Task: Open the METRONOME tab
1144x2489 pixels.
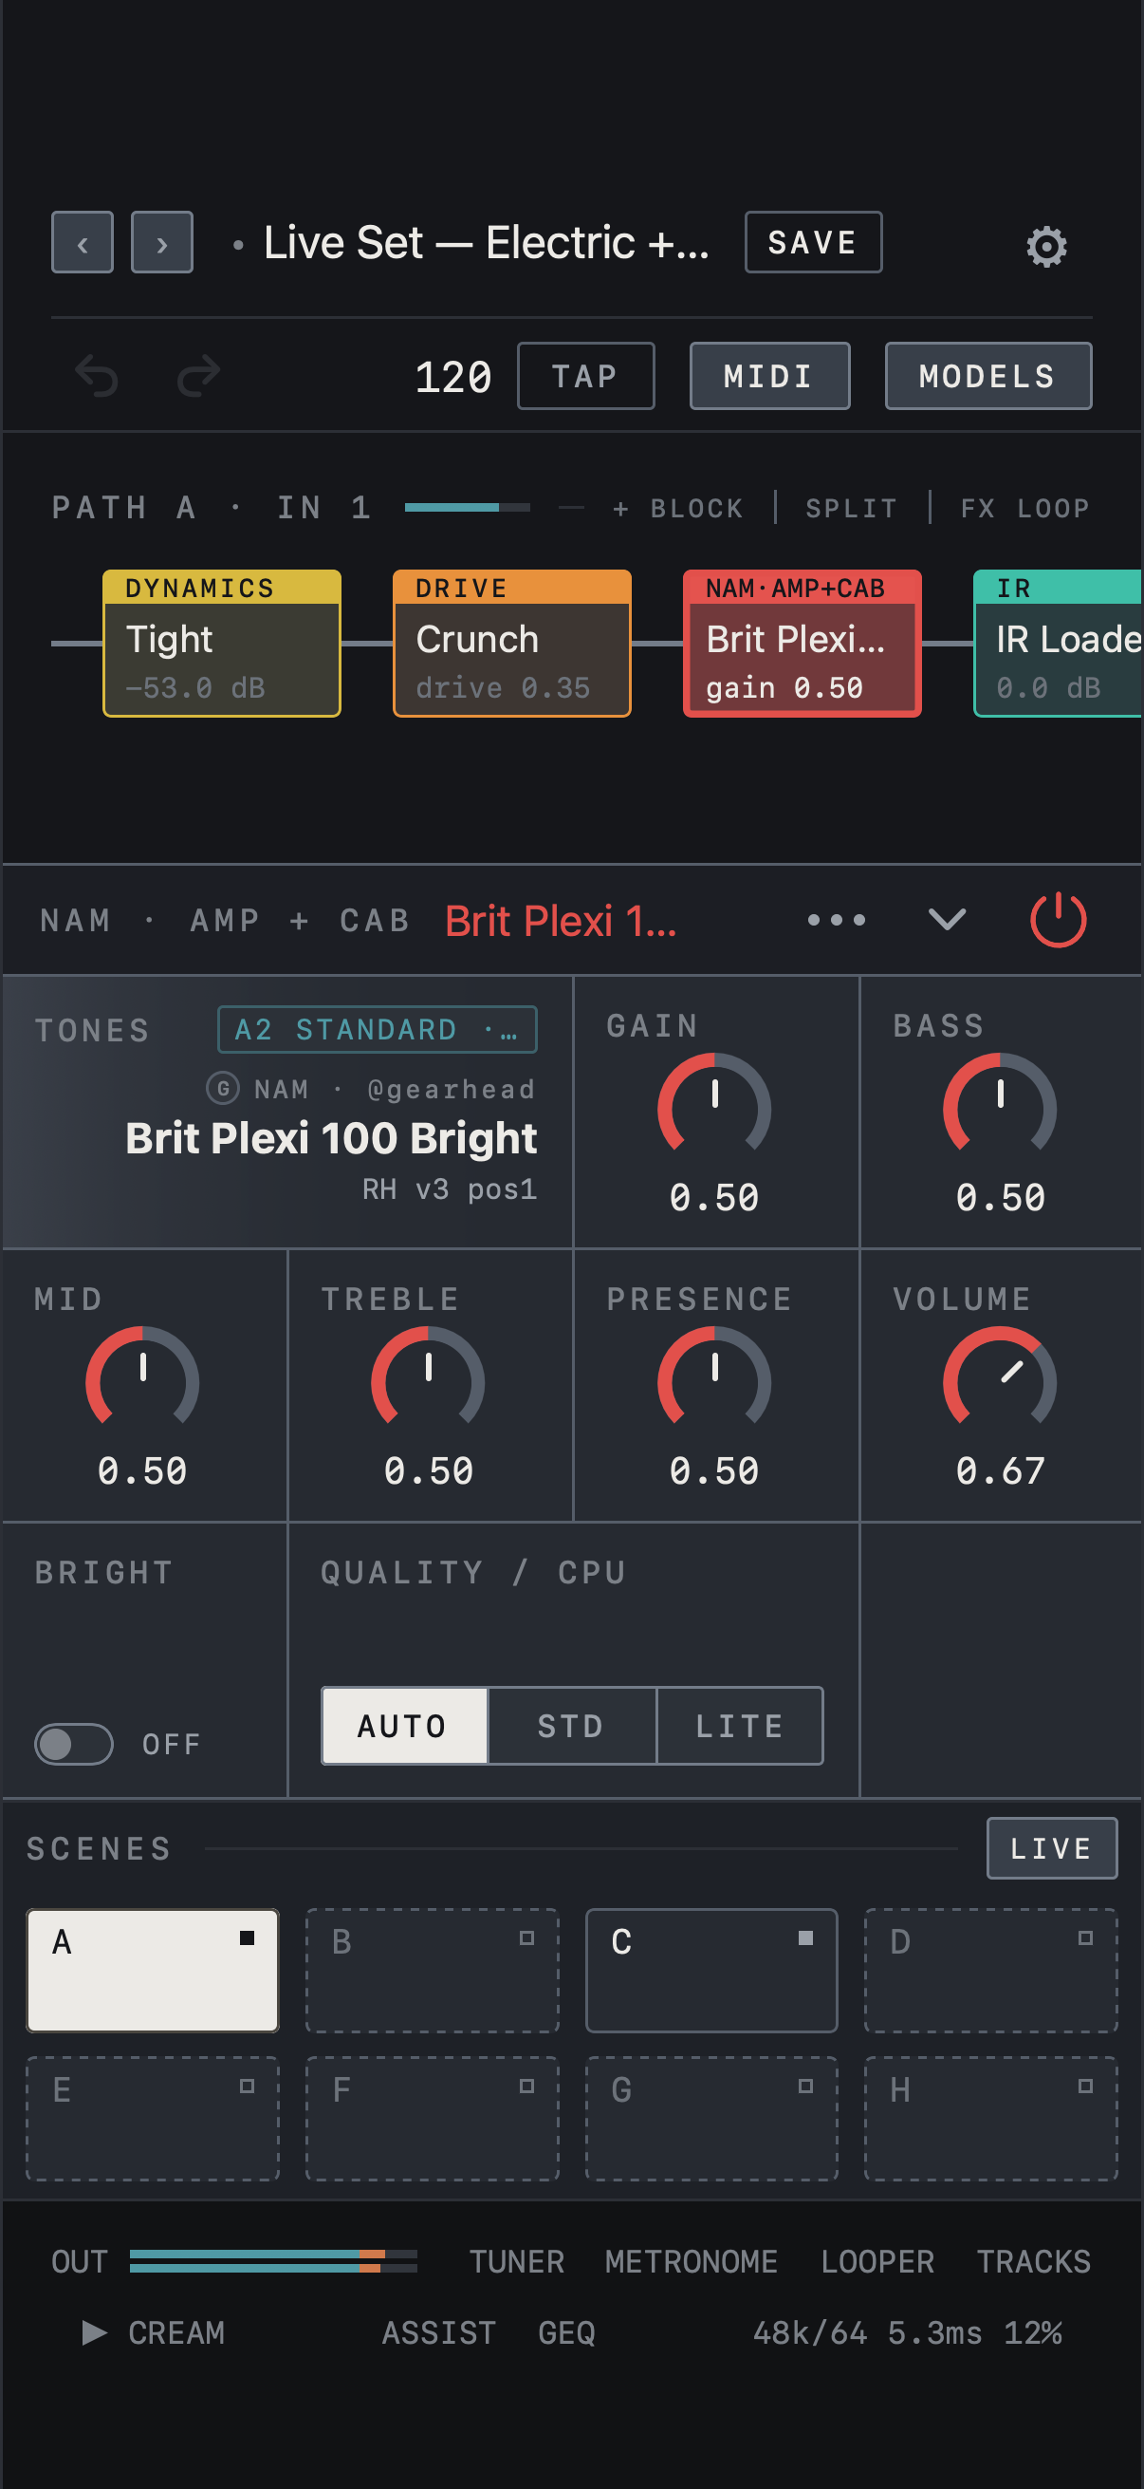Action: (692, 2261)
